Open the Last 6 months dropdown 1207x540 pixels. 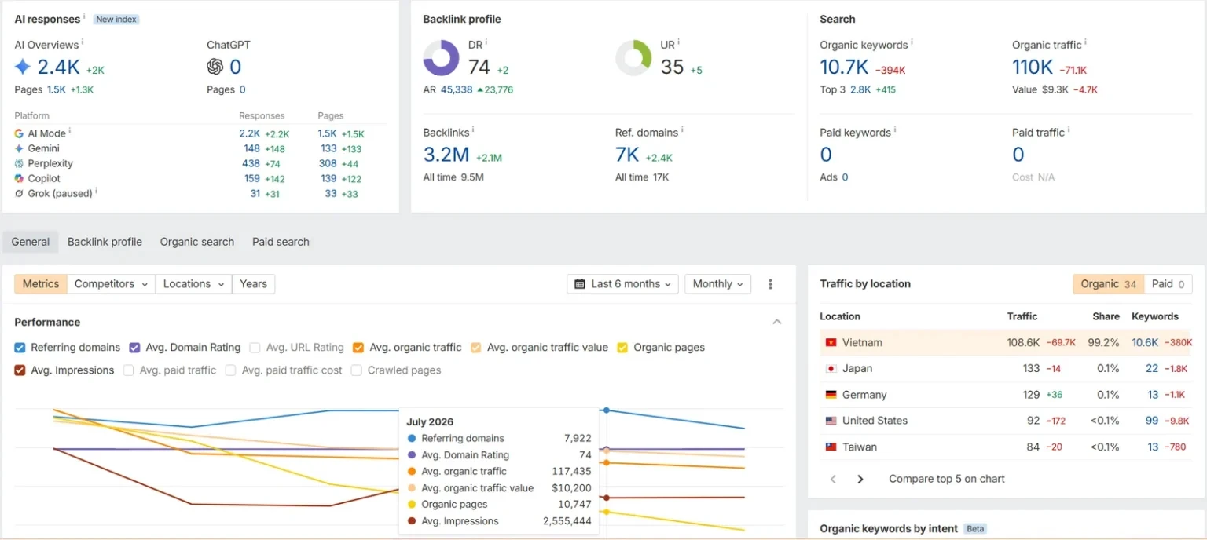623,284
